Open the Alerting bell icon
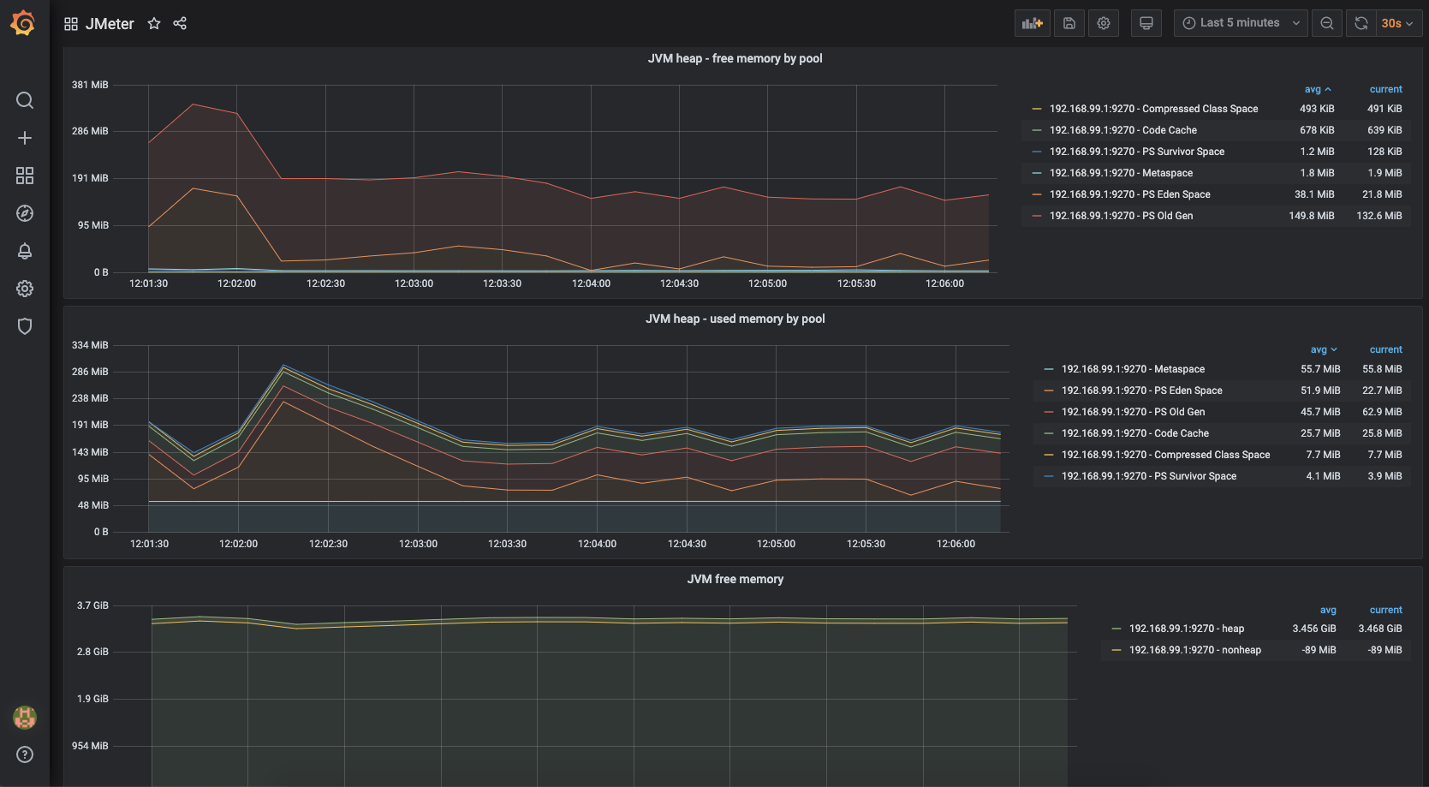Image resolution: width=1429 pixels, height=787 pixels. point(25,251)
